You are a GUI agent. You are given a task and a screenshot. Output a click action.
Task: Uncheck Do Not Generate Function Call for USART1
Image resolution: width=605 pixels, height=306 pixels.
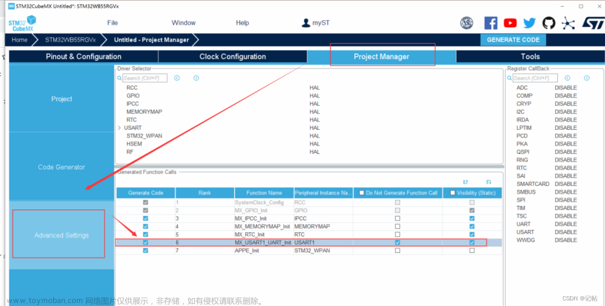point(397,243)
